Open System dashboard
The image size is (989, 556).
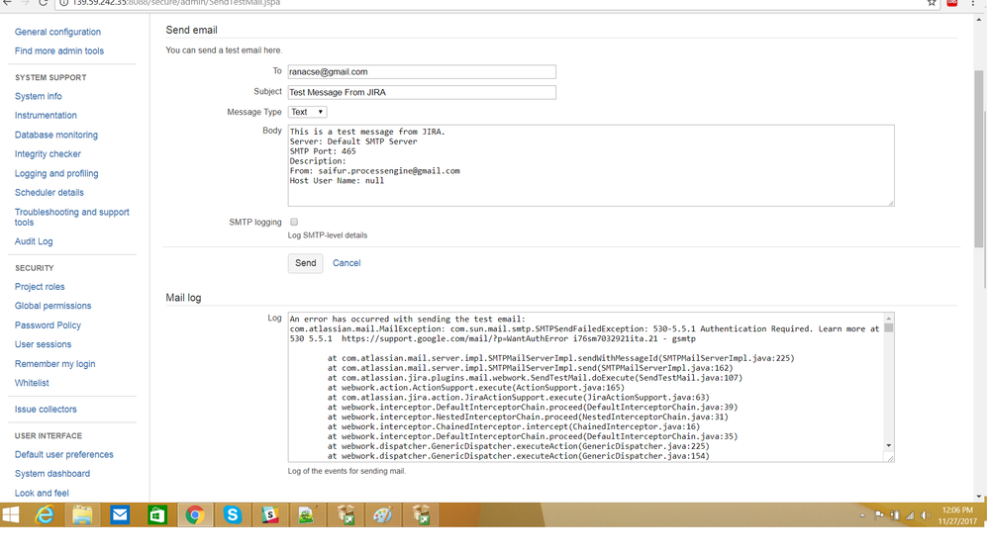[x=52, y=474]
